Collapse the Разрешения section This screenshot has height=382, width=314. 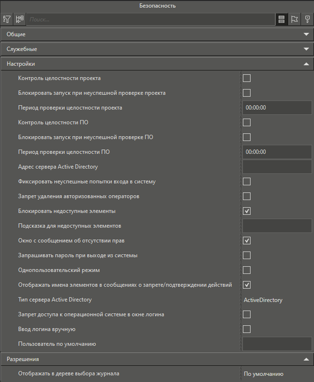click(x=306, y=359)
